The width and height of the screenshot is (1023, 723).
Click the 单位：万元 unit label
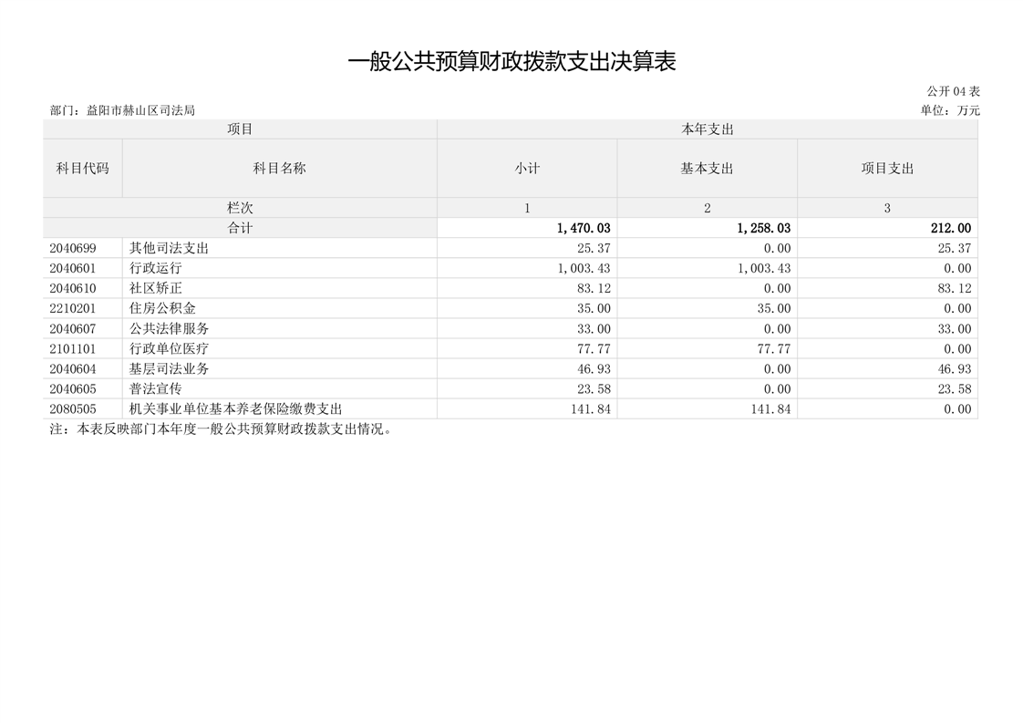pyautogui.click(x=950, y=110)
